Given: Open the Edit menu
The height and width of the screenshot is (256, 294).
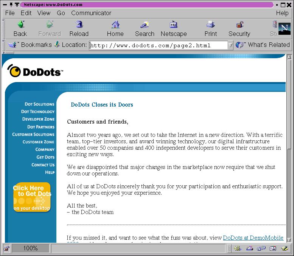Looking at the screenshot, I should [26, 13].
